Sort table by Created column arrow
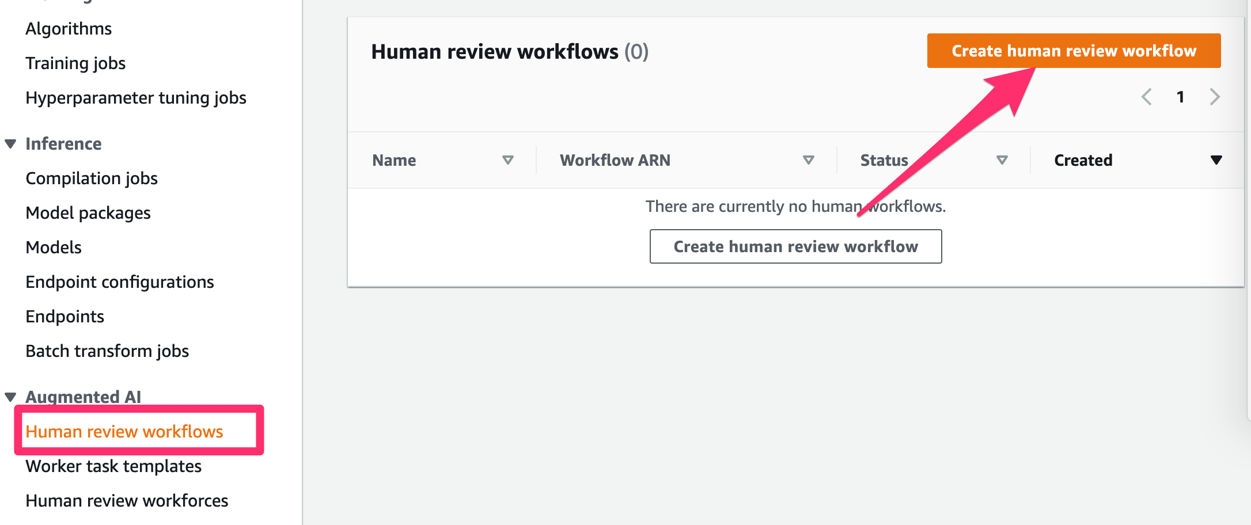Viewport: 1251px width, 525px height. point(1216,160)
